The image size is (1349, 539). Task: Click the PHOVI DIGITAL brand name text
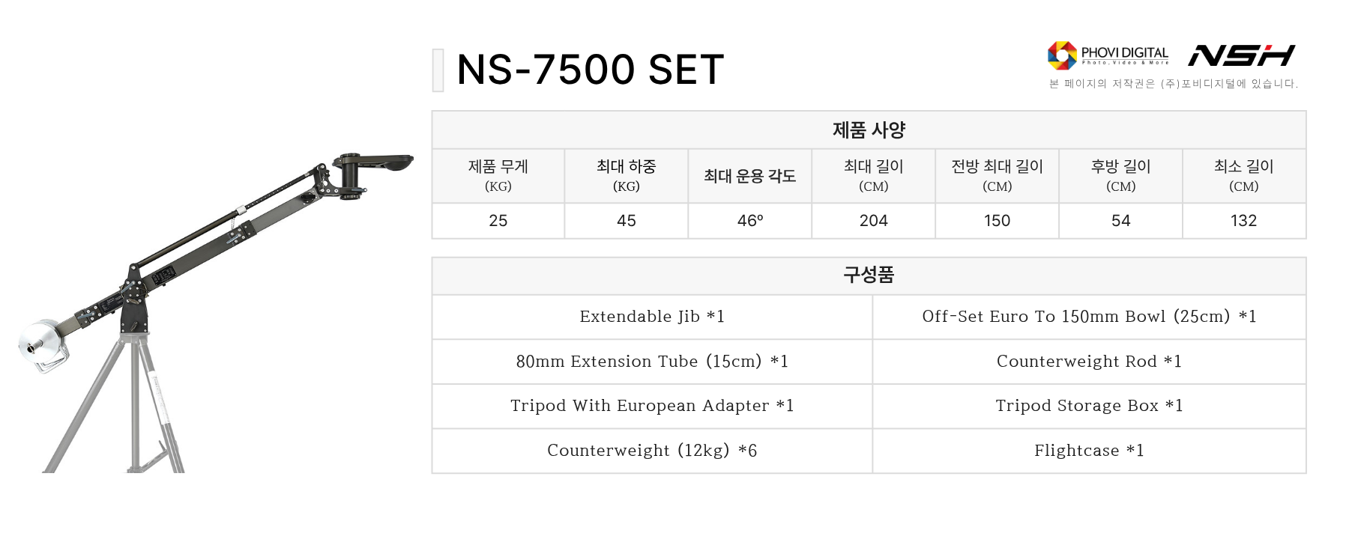(1124, 53)
